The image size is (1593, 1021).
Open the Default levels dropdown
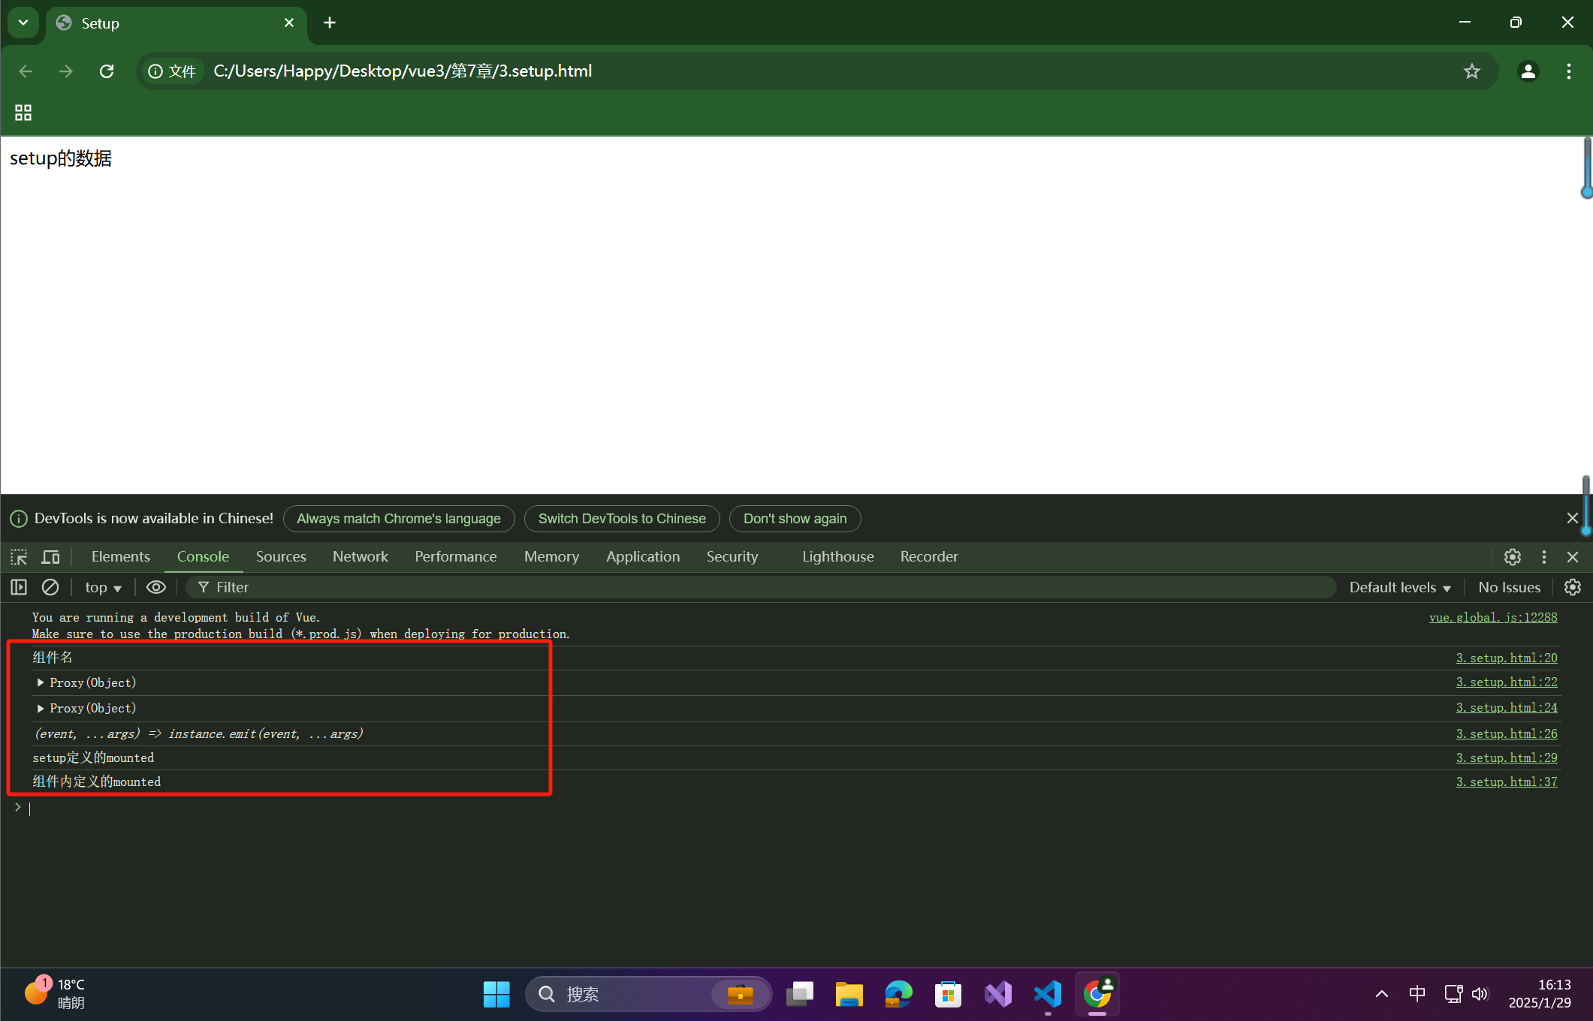pos(1400,588)
